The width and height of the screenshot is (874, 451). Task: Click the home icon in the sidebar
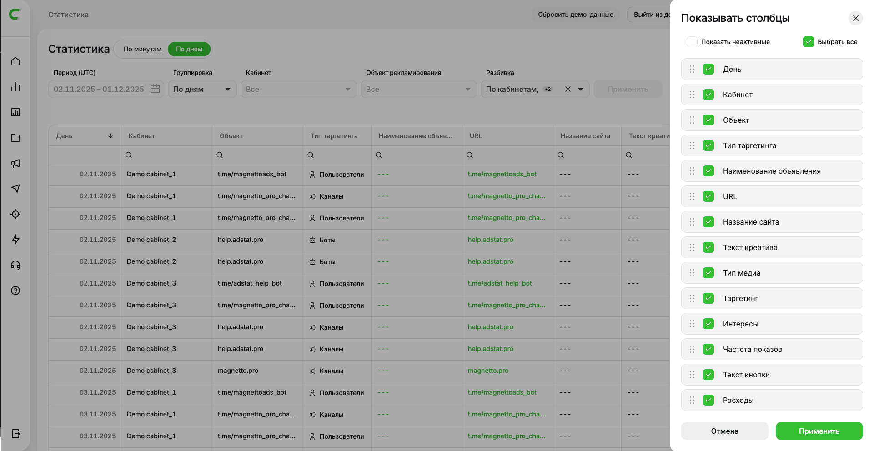pos(15,61)
